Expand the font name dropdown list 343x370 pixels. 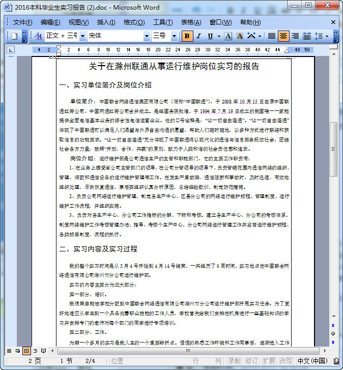(x=147, y=36)
